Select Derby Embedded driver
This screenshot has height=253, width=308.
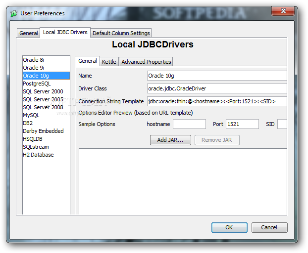coord(46,131)
